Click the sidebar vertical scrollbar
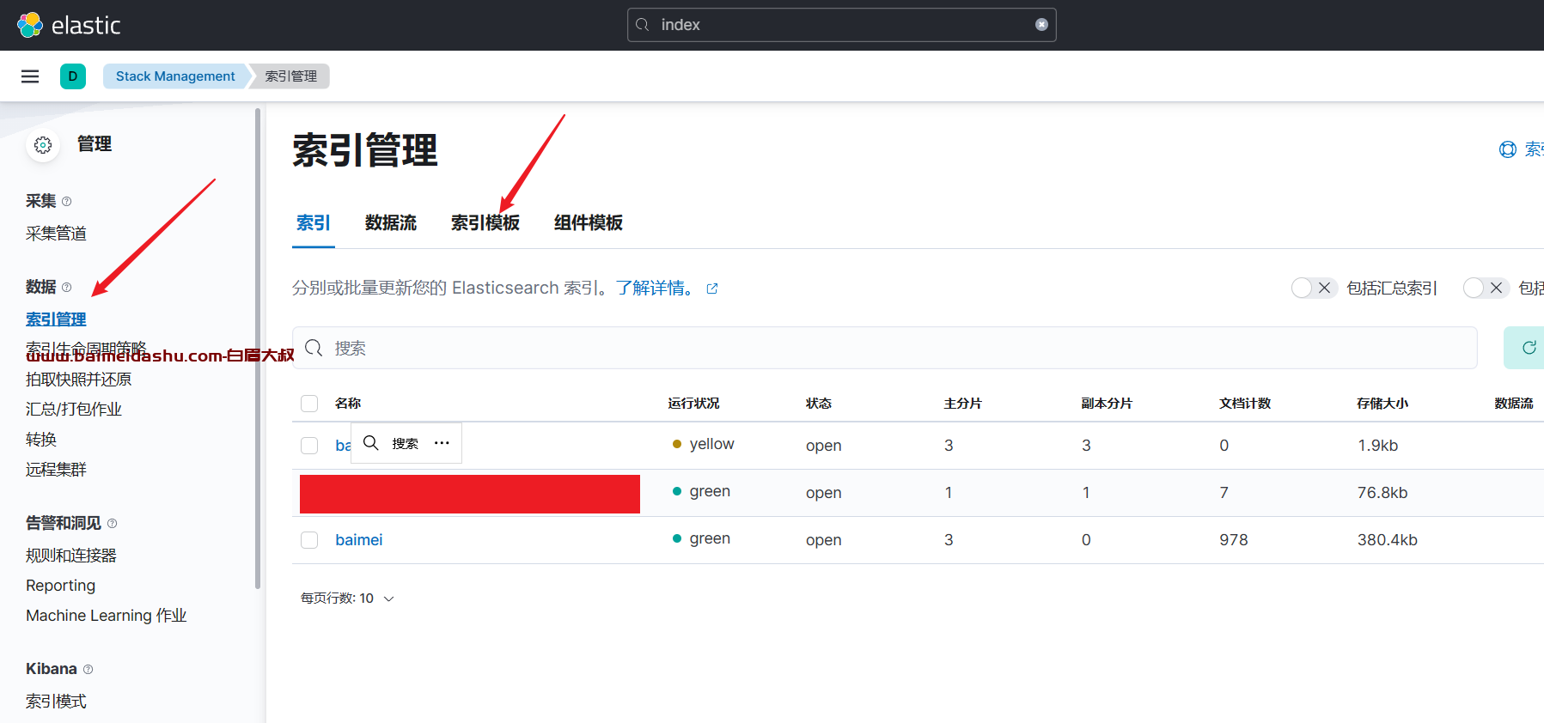 tap(258, 348)
